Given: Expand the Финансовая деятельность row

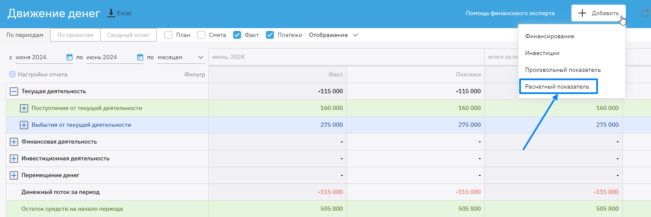Looking at the screenshot, I should click(x=14, y=142).
